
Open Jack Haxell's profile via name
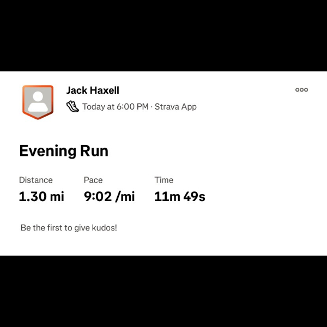coord(93,90)
